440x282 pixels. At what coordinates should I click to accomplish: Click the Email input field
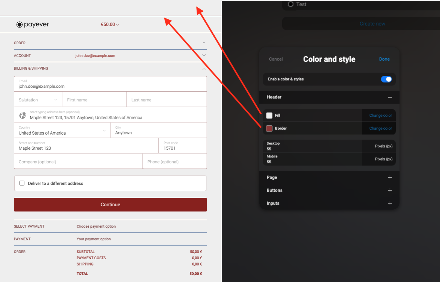click(110, 84)
